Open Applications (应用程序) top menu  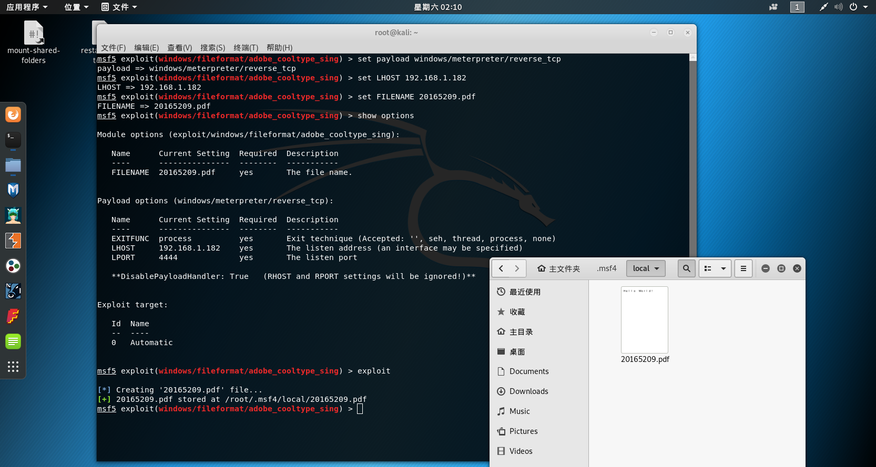tap(27, 7)
